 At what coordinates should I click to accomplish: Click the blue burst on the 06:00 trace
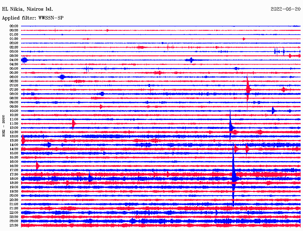click(62, 77)
